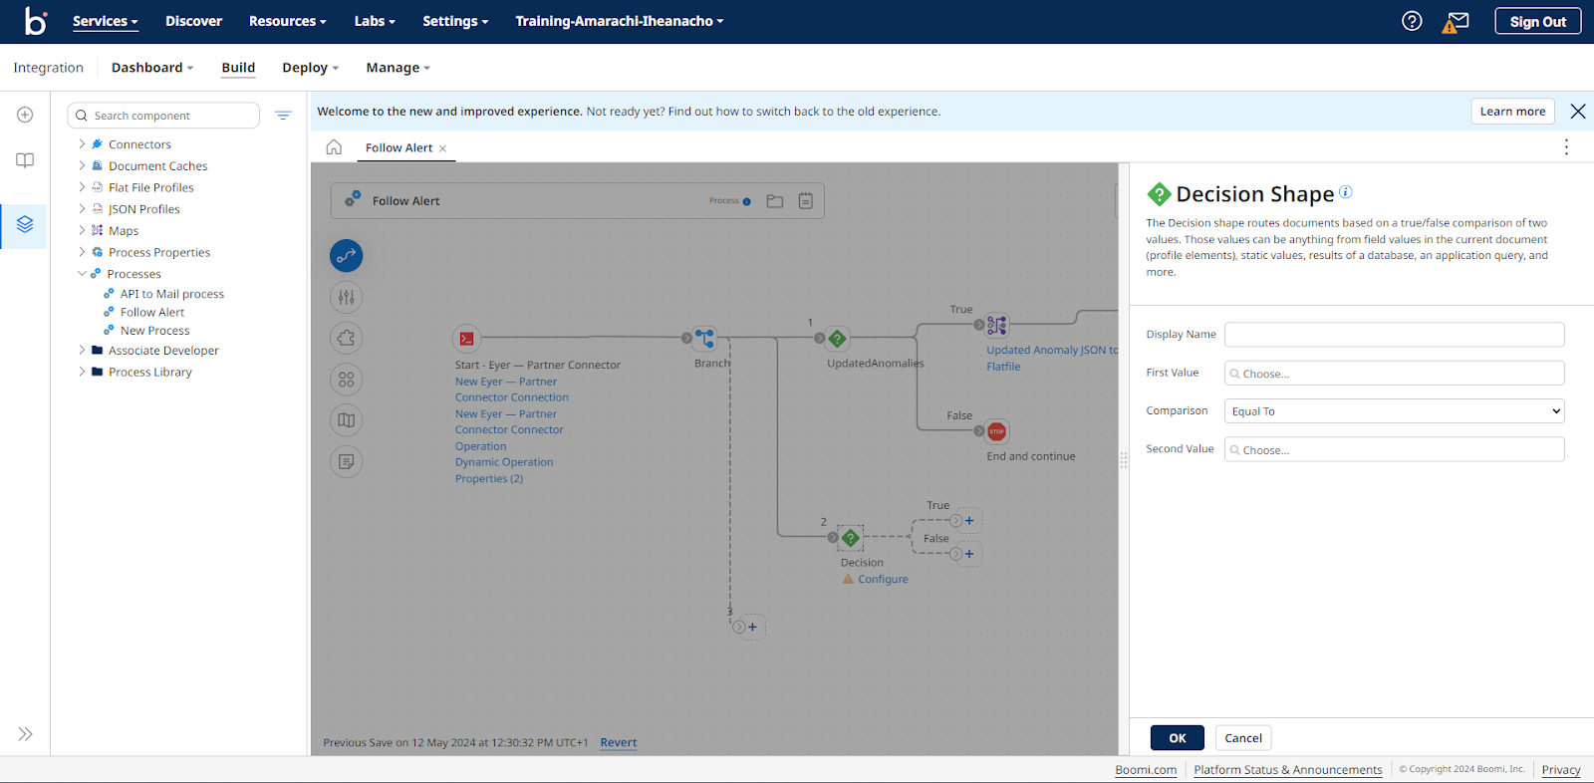Click the folder icon in process header

pos(775,201)
